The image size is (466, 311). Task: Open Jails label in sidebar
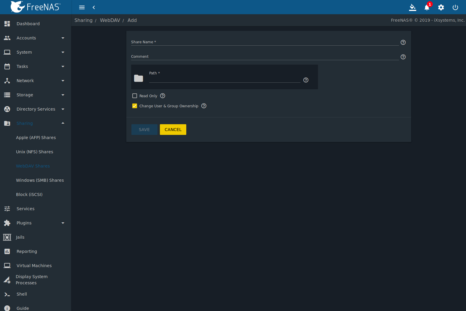(20, 237)
